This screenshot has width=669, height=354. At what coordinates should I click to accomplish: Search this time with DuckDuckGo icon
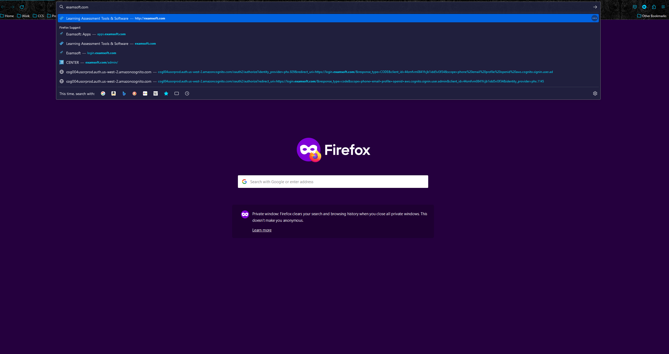(x=135, y=93)
